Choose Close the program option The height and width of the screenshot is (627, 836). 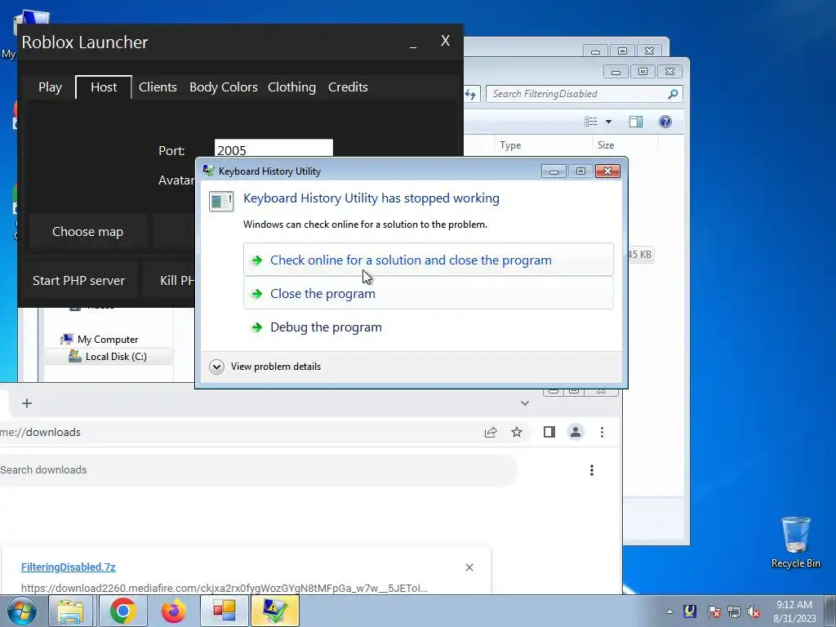428,293
